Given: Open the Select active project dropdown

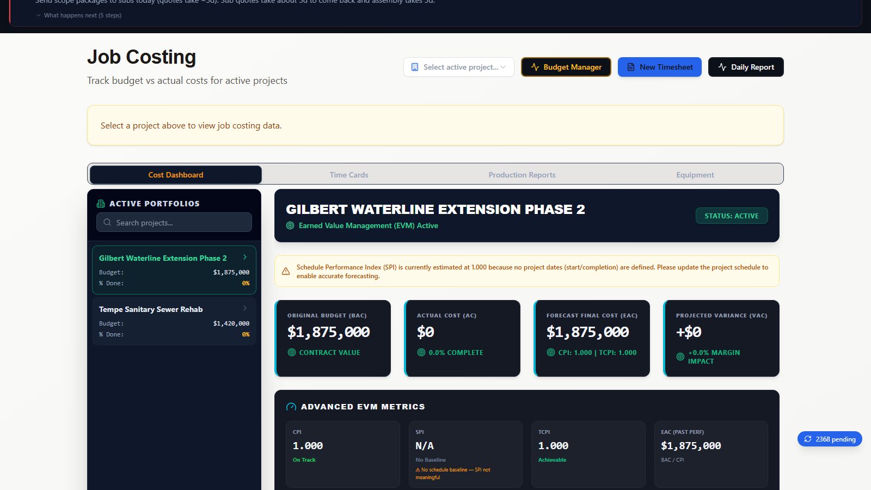Looking at the screenshot, I should pos(458,67).
